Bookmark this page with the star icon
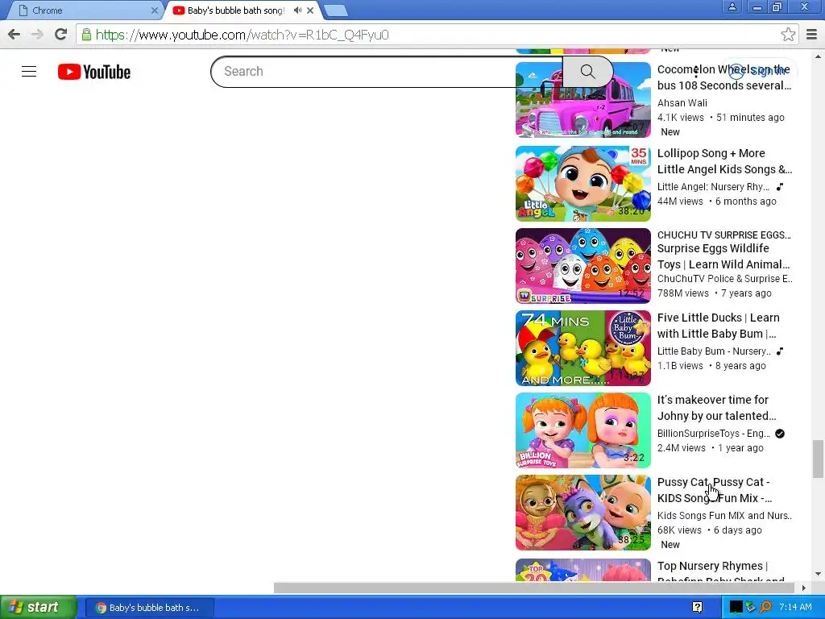Viewport: 825px width, 619px height. (788, 35)
